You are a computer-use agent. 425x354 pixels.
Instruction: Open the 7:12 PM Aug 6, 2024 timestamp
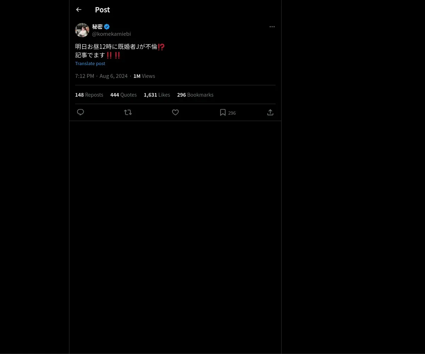click(x=101, y=76)
